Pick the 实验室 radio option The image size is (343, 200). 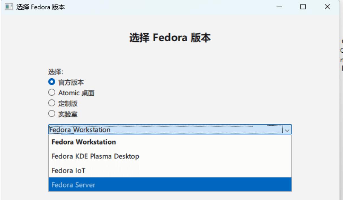51,114
